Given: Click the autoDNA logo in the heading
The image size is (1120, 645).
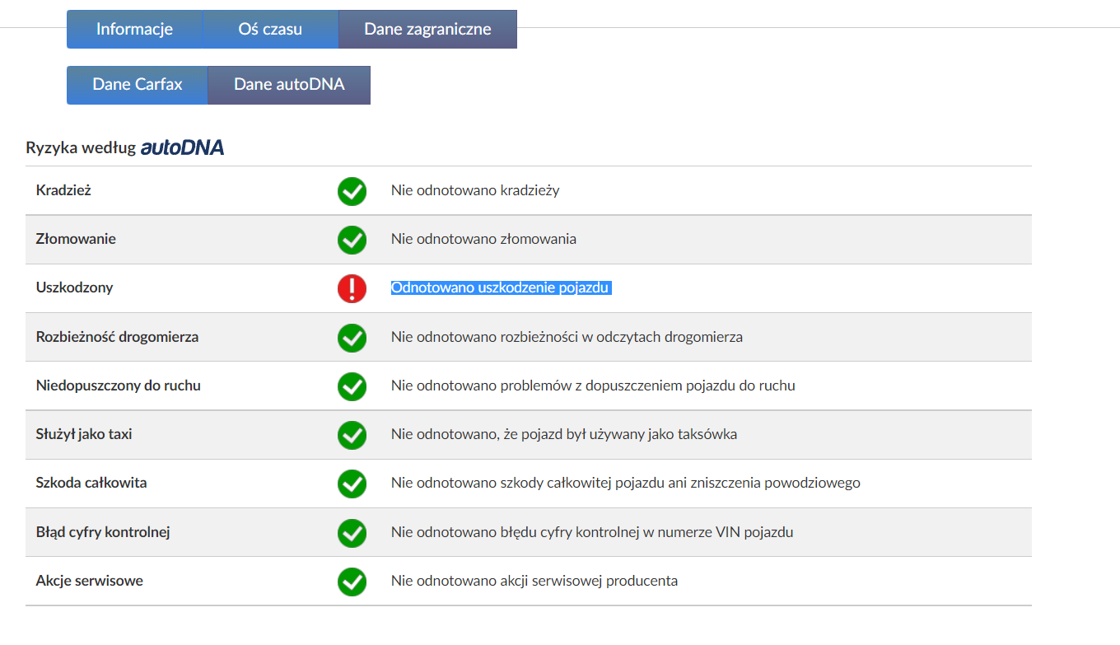Looking at the screenshot, I should [x=182, y=148].
